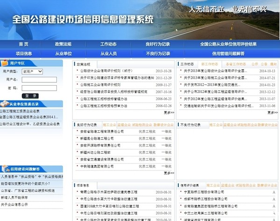The width and height of the screenshot is (280, 221).
Task: Open 安徽省路港工程有限责任公司 record link
Action: click(102, 132)
